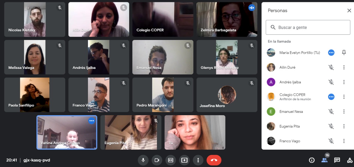354x167 pixels.
Task: Open more options for Colegio COPER
Action: click(344, 97)
